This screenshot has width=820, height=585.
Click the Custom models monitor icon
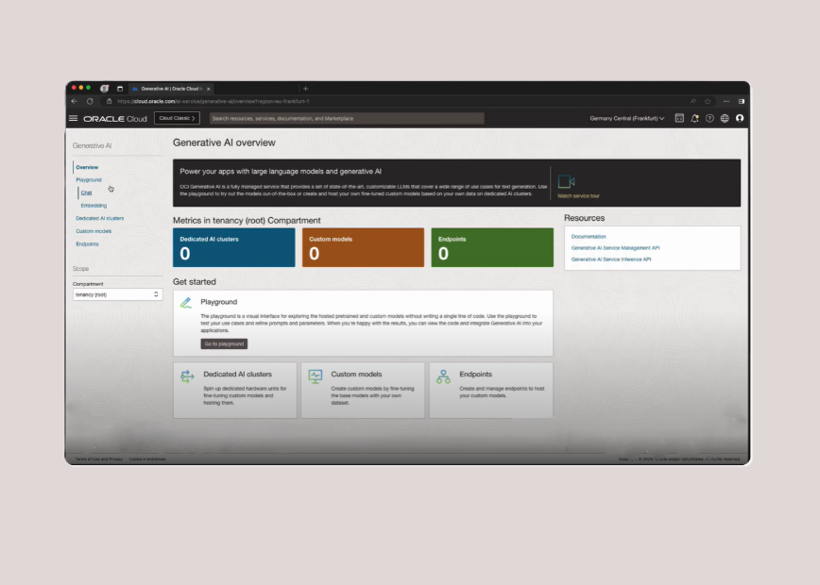[316, 376]
